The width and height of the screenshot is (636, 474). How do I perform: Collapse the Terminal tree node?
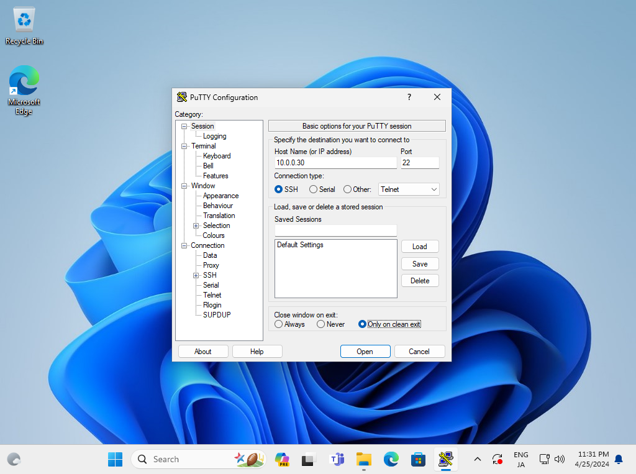(x=184, y=146)
